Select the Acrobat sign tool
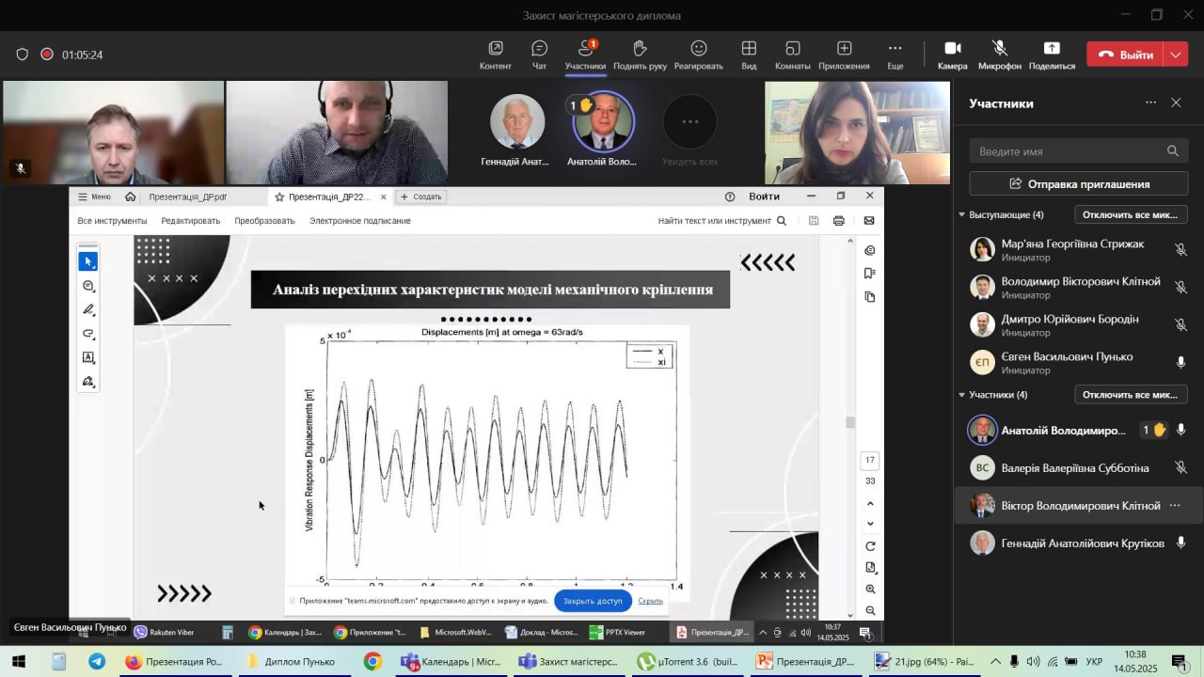 click(88, 382)
